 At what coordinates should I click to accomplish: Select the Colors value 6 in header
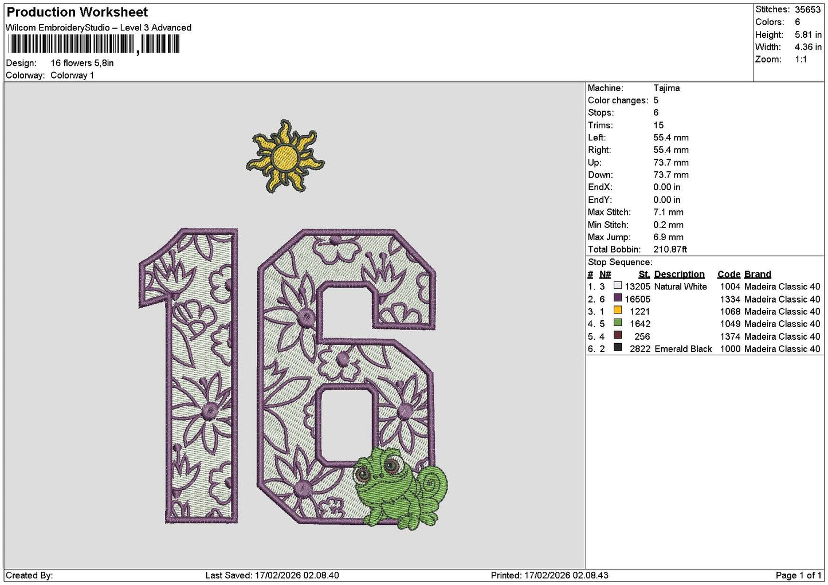click(797, 22)
